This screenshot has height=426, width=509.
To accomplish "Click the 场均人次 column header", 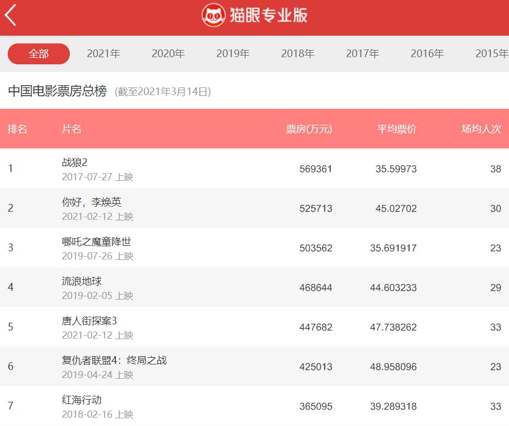I will (480, 129).
